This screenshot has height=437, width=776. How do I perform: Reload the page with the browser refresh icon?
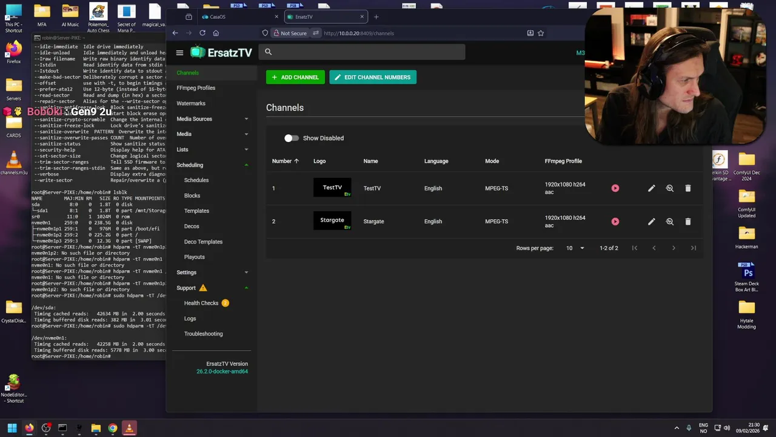click(202, 33)
